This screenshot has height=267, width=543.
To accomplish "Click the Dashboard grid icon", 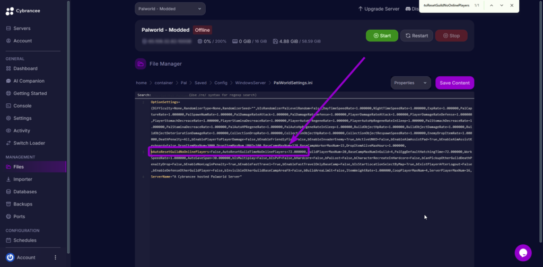I will [8, 68].
